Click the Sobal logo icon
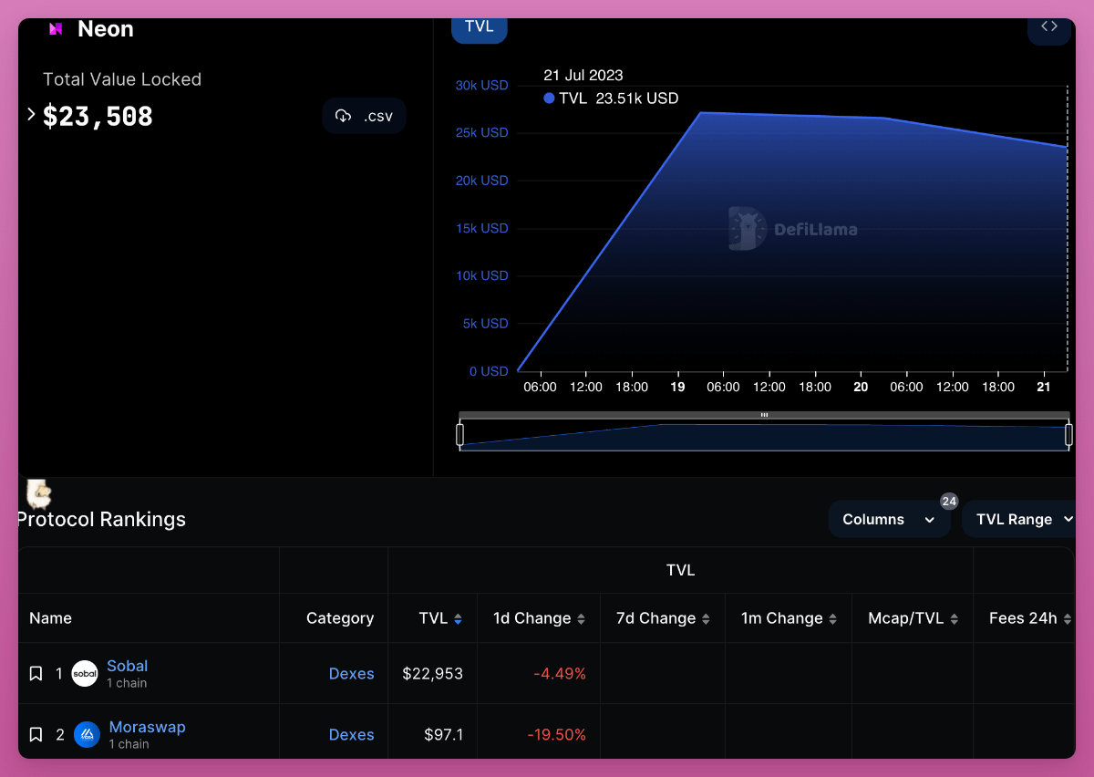The height and width of the screenshot is (777, 1094). point(85,674)
